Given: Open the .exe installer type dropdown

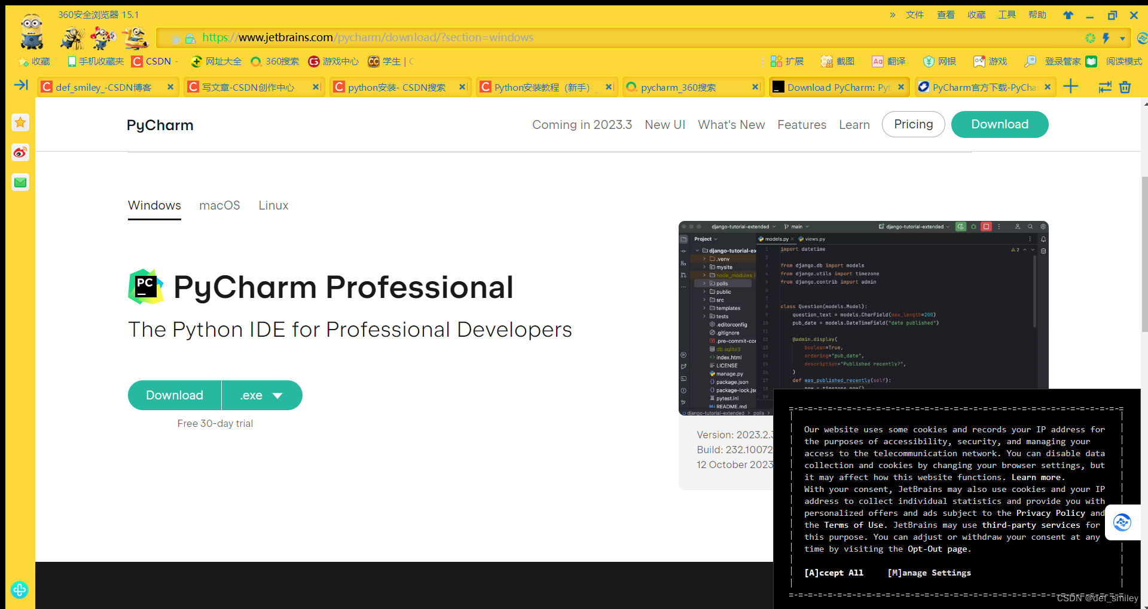Looking at the screenshot, I should point(262,395).
